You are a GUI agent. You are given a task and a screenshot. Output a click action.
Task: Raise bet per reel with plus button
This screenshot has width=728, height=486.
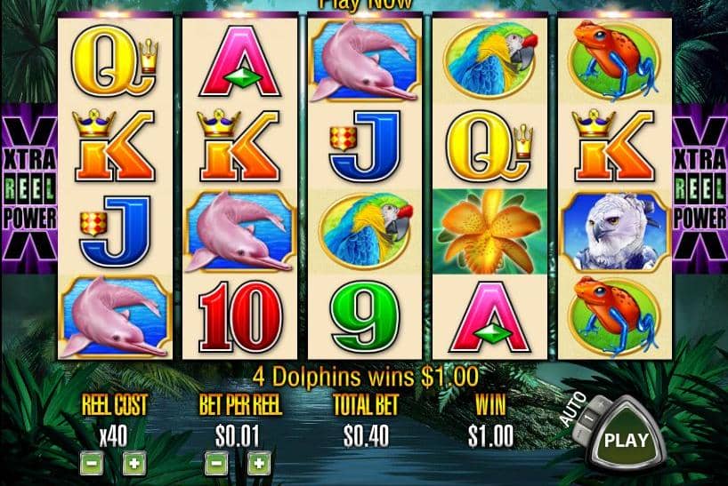[x=259, y=463]
